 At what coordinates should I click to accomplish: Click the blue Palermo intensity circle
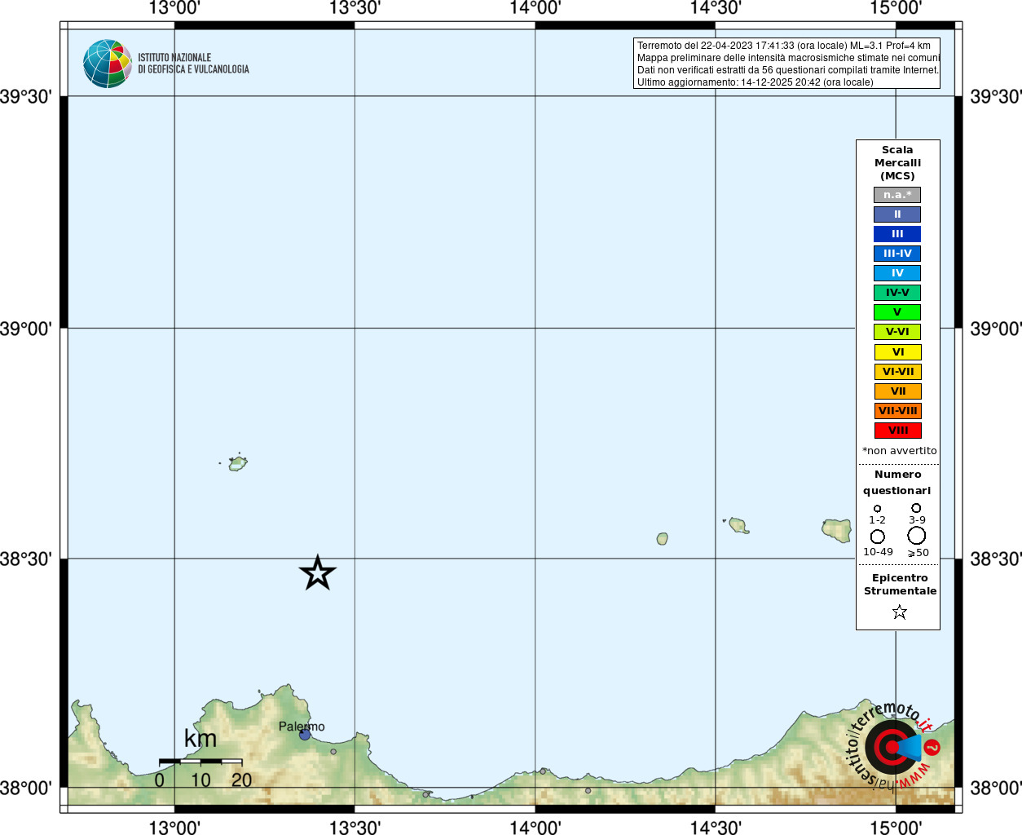pos(305,735)
